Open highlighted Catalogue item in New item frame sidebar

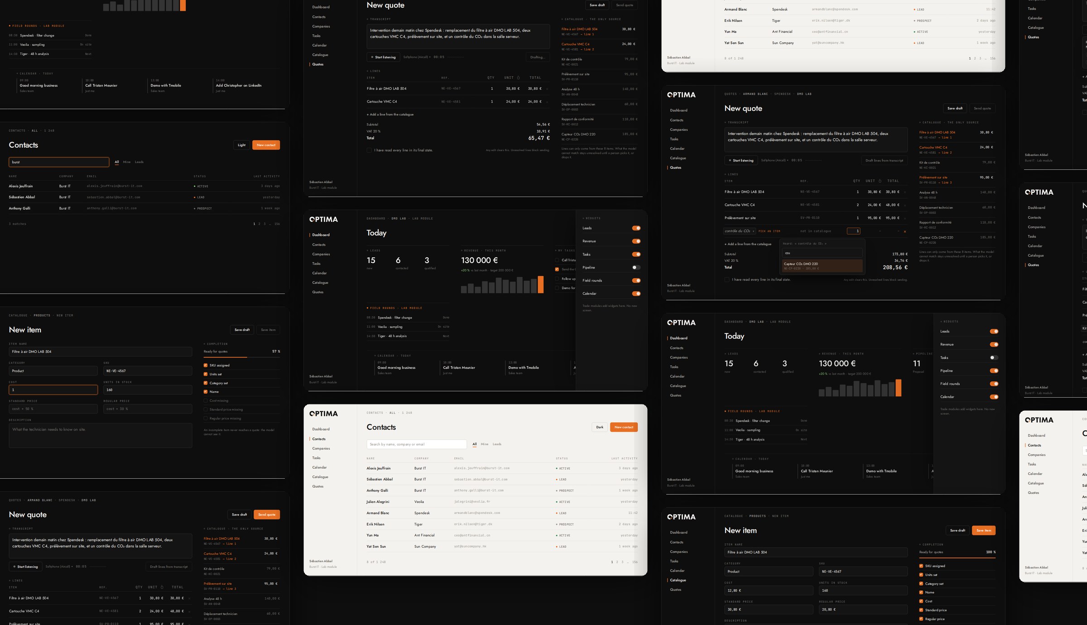click(x=678, y=580)
